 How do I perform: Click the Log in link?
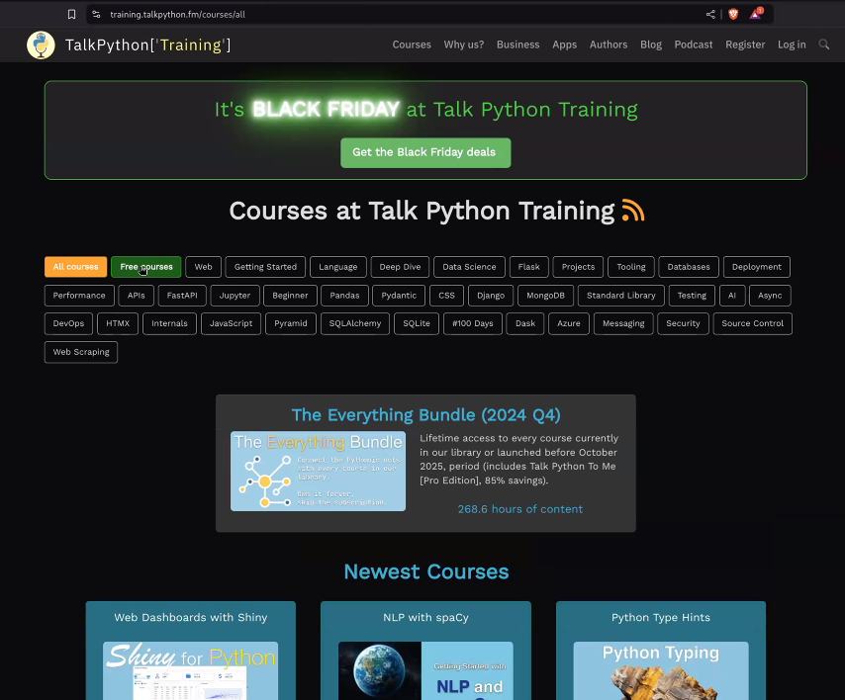click(792, 44)
